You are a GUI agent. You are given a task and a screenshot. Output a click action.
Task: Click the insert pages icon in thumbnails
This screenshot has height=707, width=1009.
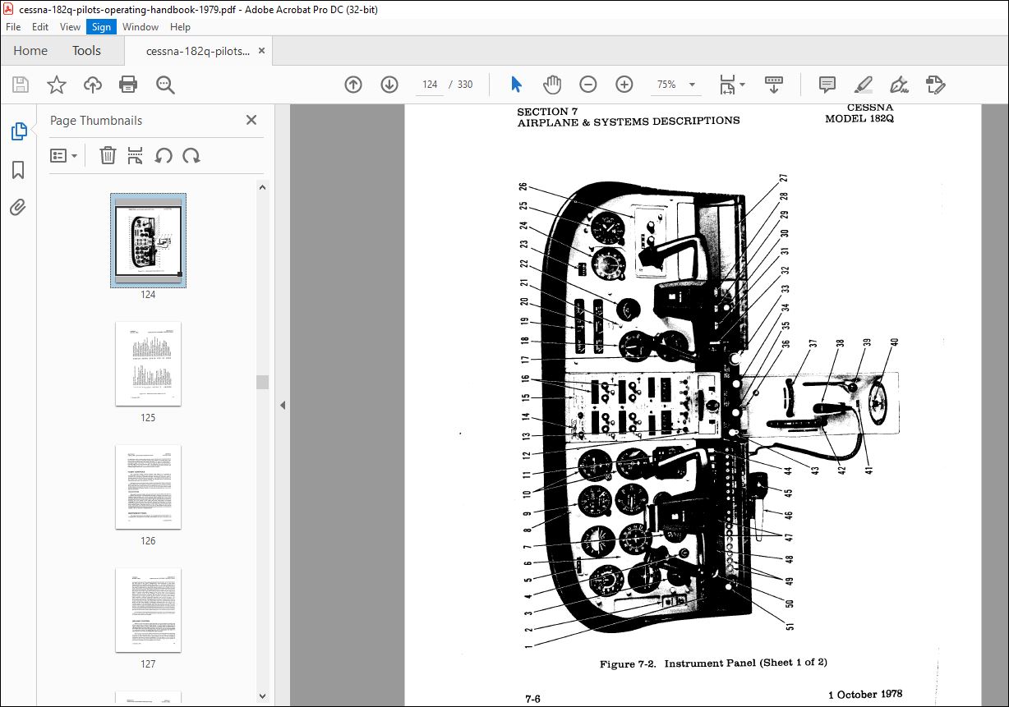click(136, 155)
